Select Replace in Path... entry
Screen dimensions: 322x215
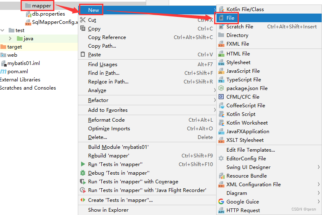point(147,81)
